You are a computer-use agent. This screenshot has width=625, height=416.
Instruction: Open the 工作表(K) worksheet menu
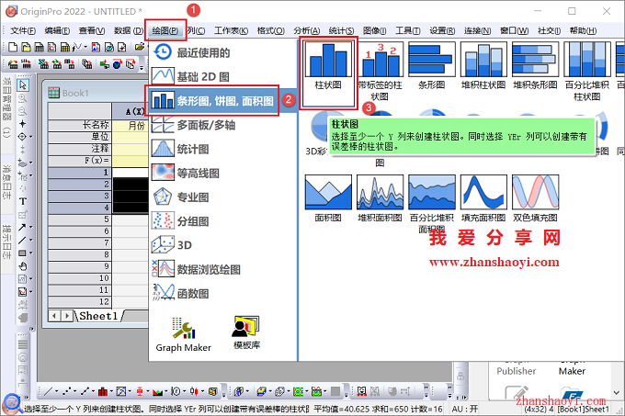coord(231,30)
